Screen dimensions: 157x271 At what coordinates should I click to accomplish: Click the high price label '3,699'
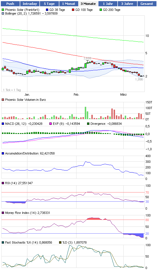point(87,59)
